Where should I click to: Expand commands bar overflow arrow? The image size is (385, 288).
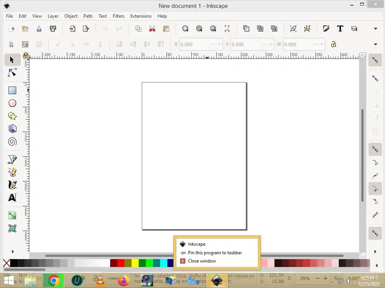coord(376,28)
